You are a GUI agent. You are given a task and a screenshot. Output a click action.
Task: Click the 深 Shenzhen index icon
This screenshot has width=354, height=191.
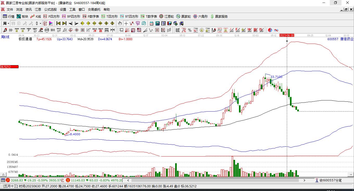tap(68, 180)
